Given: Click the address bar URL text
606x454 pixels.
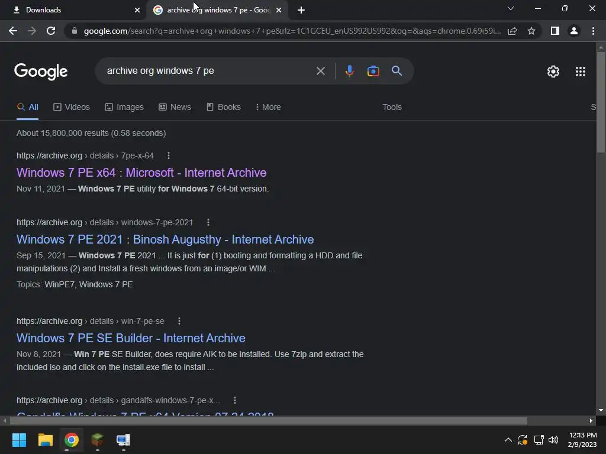Looking at the screenshot, I should tap(292, 31).
